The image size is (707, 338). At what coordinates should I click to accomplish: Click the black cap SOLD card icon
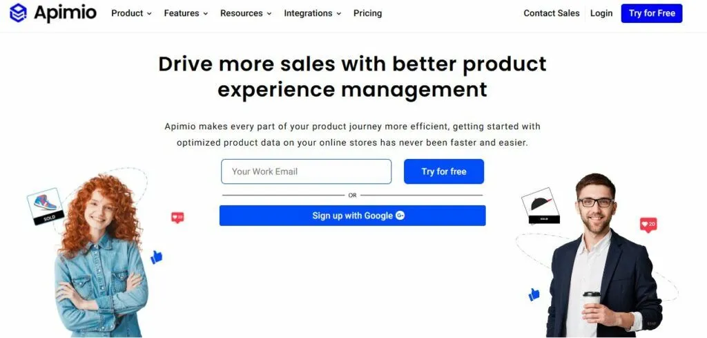click(x=539, y=205)
